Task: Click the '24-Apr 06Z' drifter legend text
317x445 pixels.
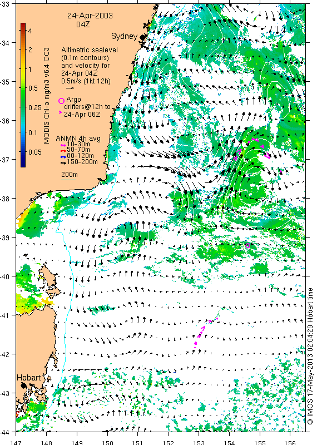Action: 82,115
